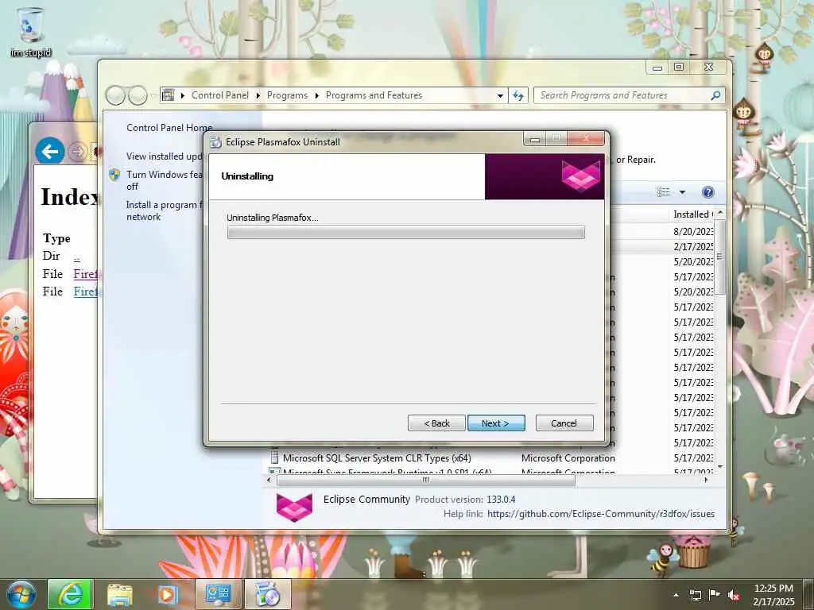814x610 pixels.
Task: Switch to Control Panel taskbar button
Action: tap(218, 594)
